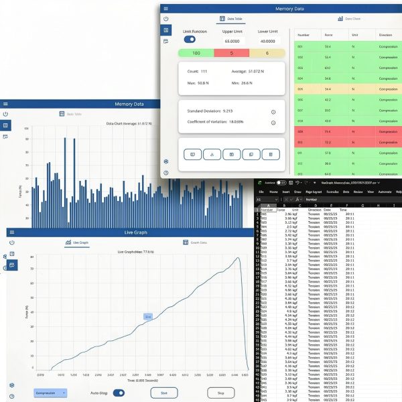
Task: Switch to the Graph Data tab
Action: tap(195, 243)
